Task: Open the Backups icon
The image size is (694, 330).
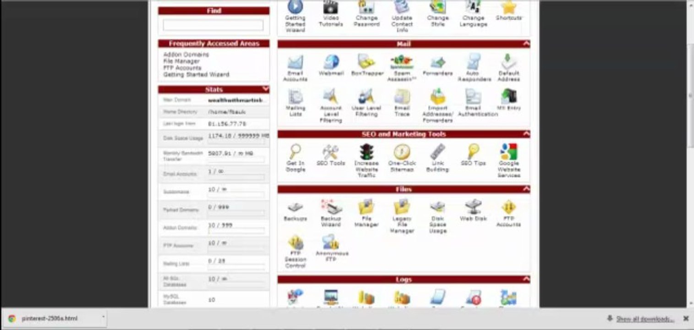Action: tap(295, 207)
